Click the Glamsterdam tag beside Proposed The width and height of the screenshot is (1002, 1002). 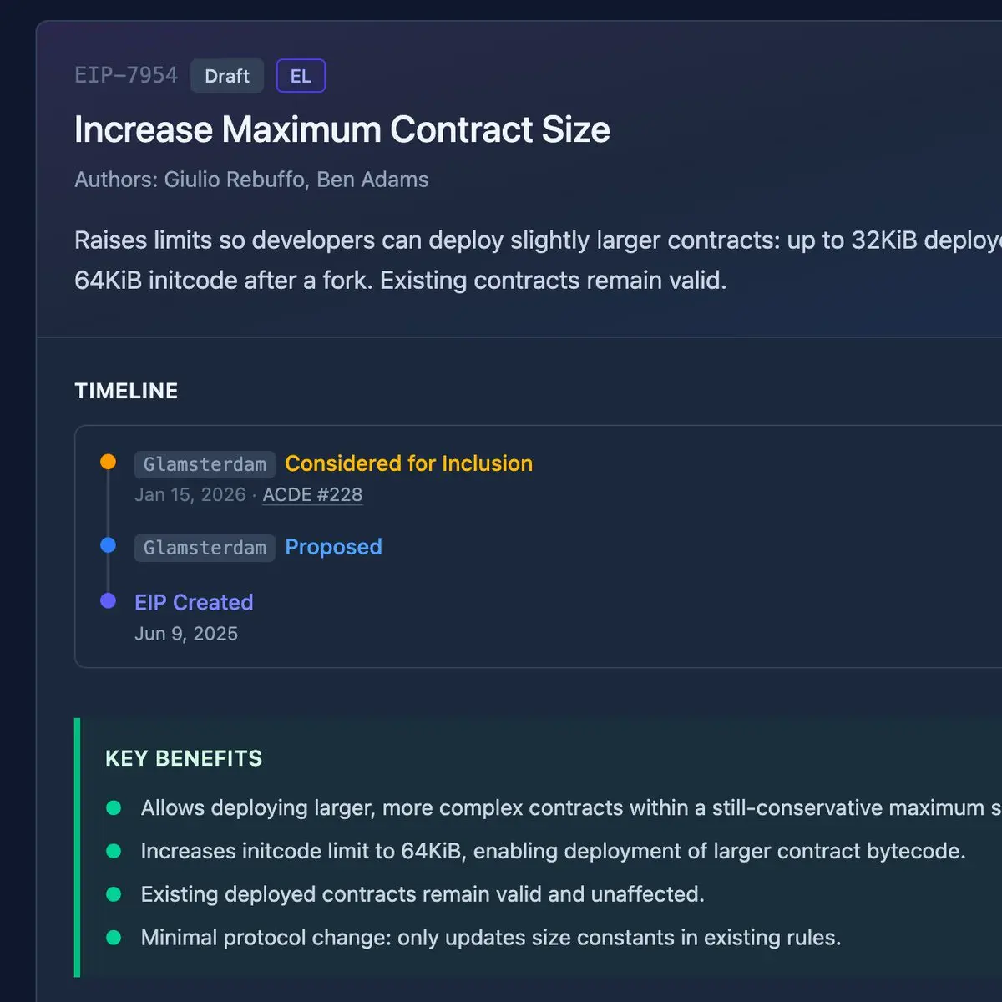click(x=205, y=548)
